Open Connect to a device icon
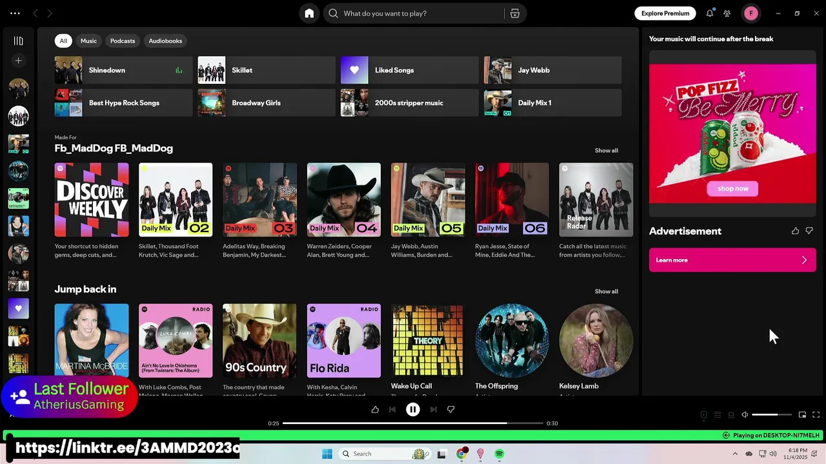 tap(731, 415)
